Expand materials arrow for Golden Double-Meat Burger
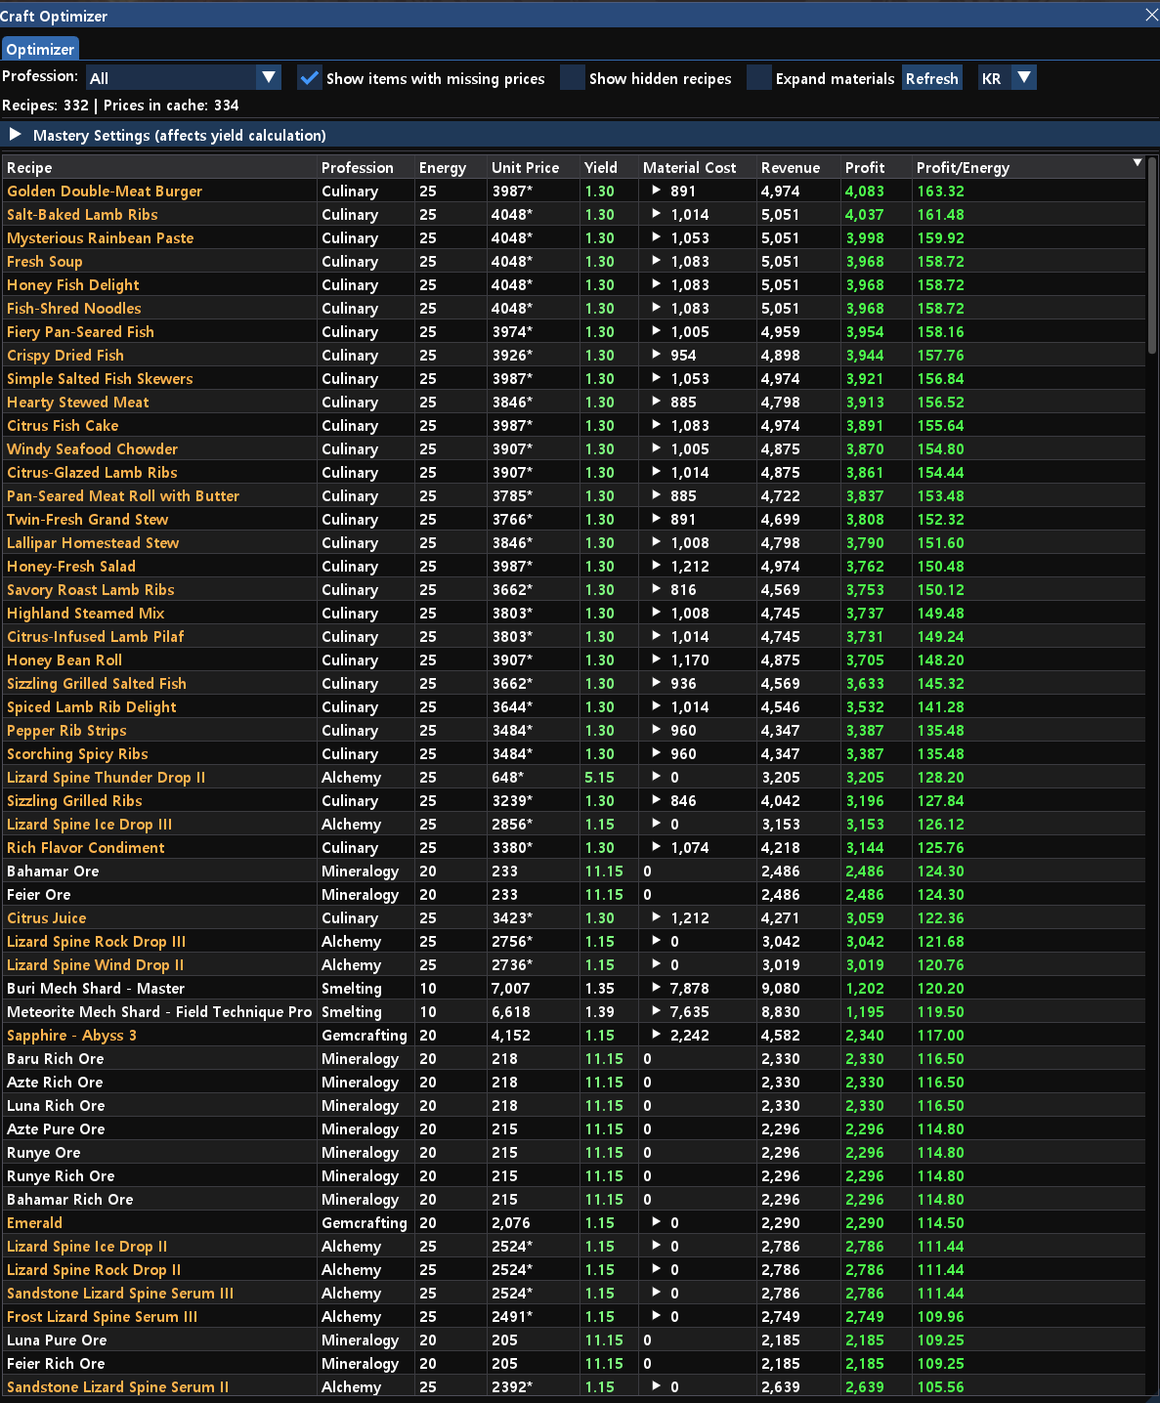1160x1403 pixels. pyautogui.click(x=656, y=191)
